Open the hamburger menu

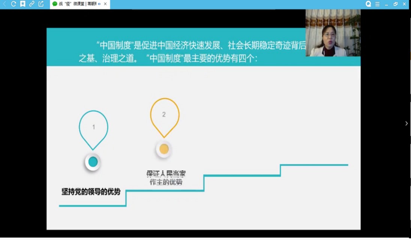click(x=377, y=4)
